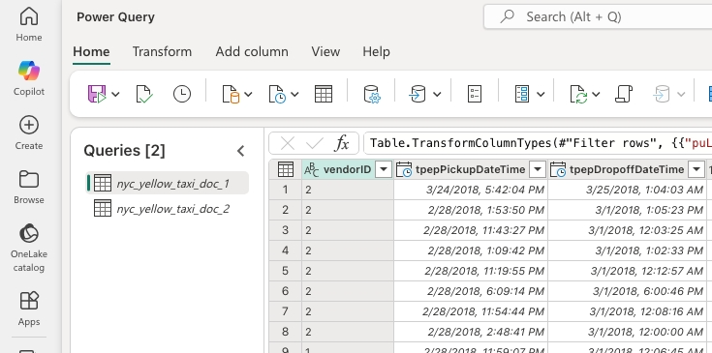Screen dimensions: 712x353
Task: Open Apps in the left sidebar
Action: [29, 309]
